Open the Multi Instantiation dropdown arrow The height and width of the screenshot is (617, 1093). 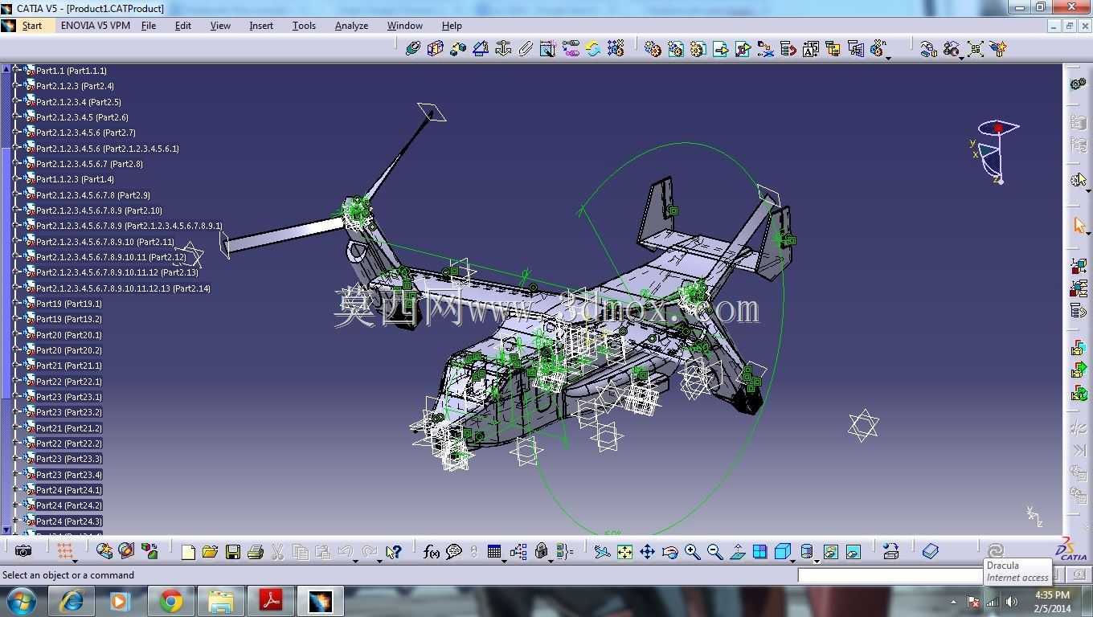887,58
